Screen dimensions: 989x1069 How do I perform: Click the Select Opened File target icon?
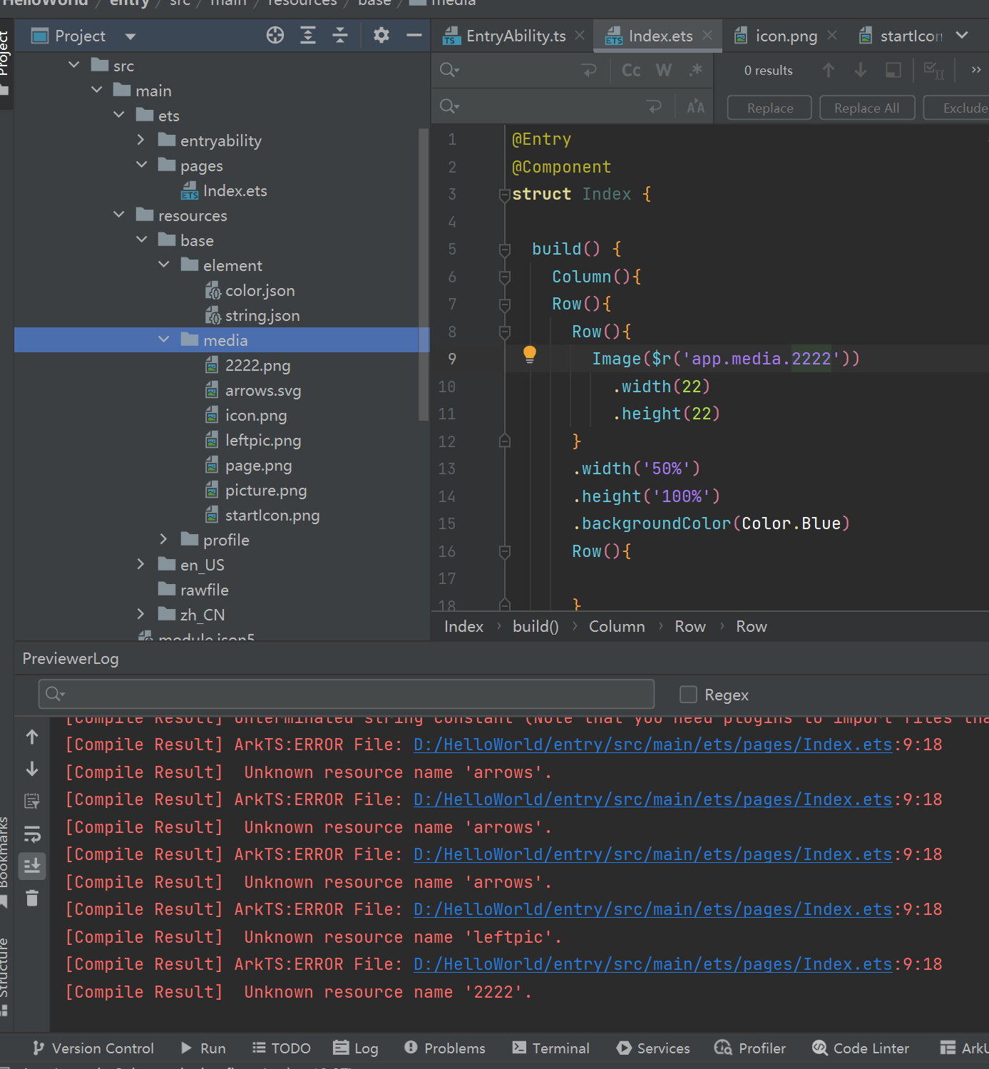click(275, 35)
